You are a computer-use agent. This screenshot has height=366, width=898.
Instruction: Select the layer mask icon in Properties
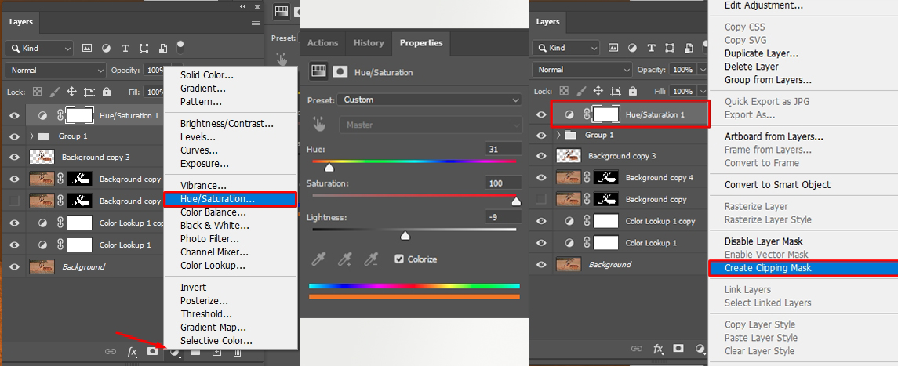pyautogui.click(x=340, y=71)
